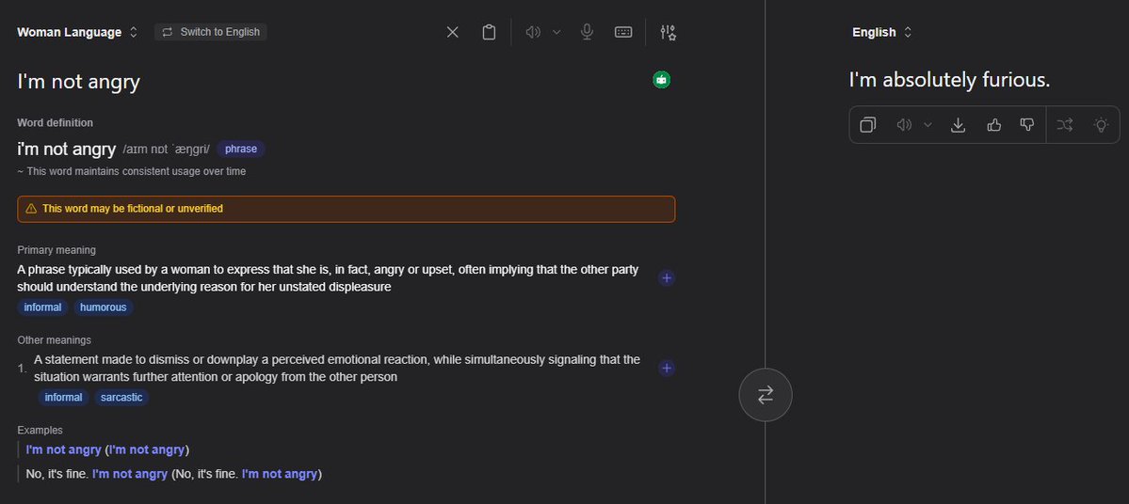1129x504 pixels.
Task: Click the 'phrase' part-of-speech tag
Action: [241, 150]
